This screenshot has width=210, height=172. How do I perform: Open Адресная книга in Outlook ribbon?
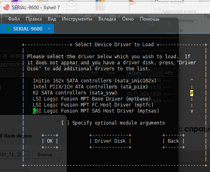pyautogui.click(x=179, y=11)
